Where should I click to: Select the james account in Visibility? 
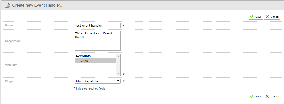84,61
